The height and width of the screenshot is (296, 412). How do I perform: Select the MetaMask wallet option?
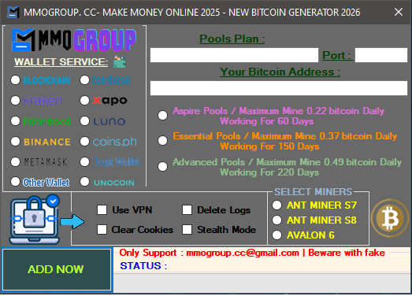point(15,162)
